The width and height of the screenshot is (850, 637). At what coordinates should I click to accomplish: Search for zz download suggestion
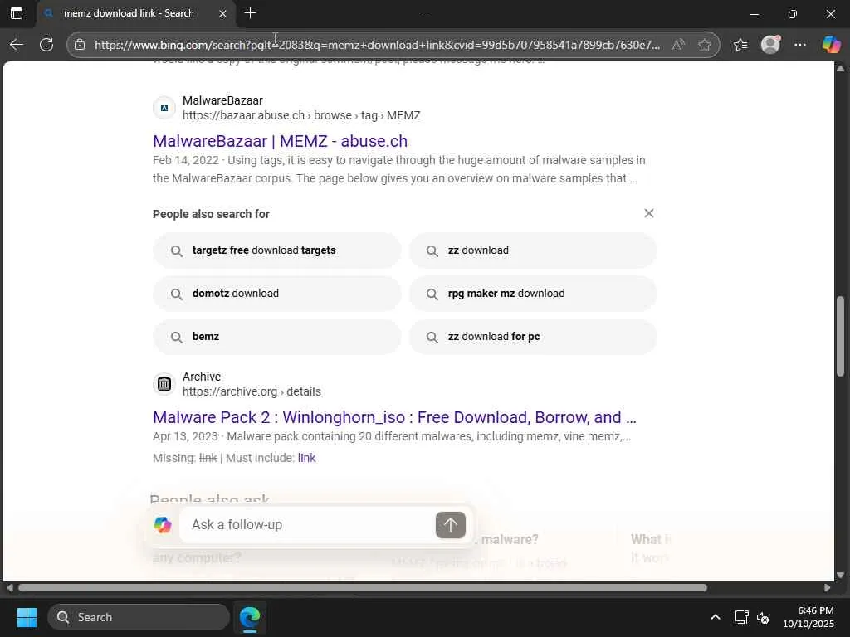533,250
